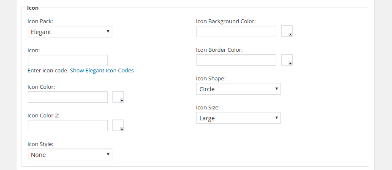Focus the Icon code text field

click(68, 60)
